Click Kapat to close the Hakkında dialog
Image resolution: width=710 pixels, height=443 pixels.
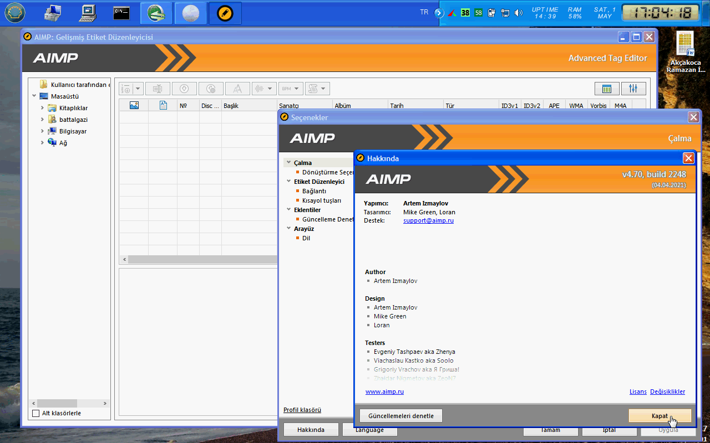[x=660, y=415]
